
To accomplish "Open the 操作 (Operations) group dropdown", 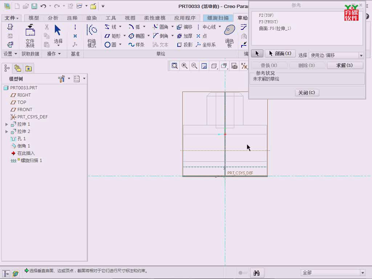I will (x=54, y=54).
